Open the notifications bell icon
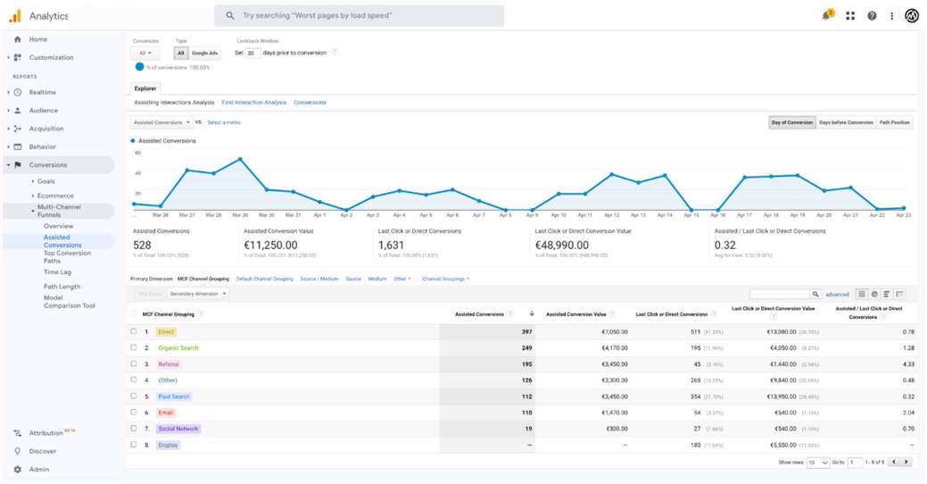Viewport: 927px width, 484px height. coord(827,16)
